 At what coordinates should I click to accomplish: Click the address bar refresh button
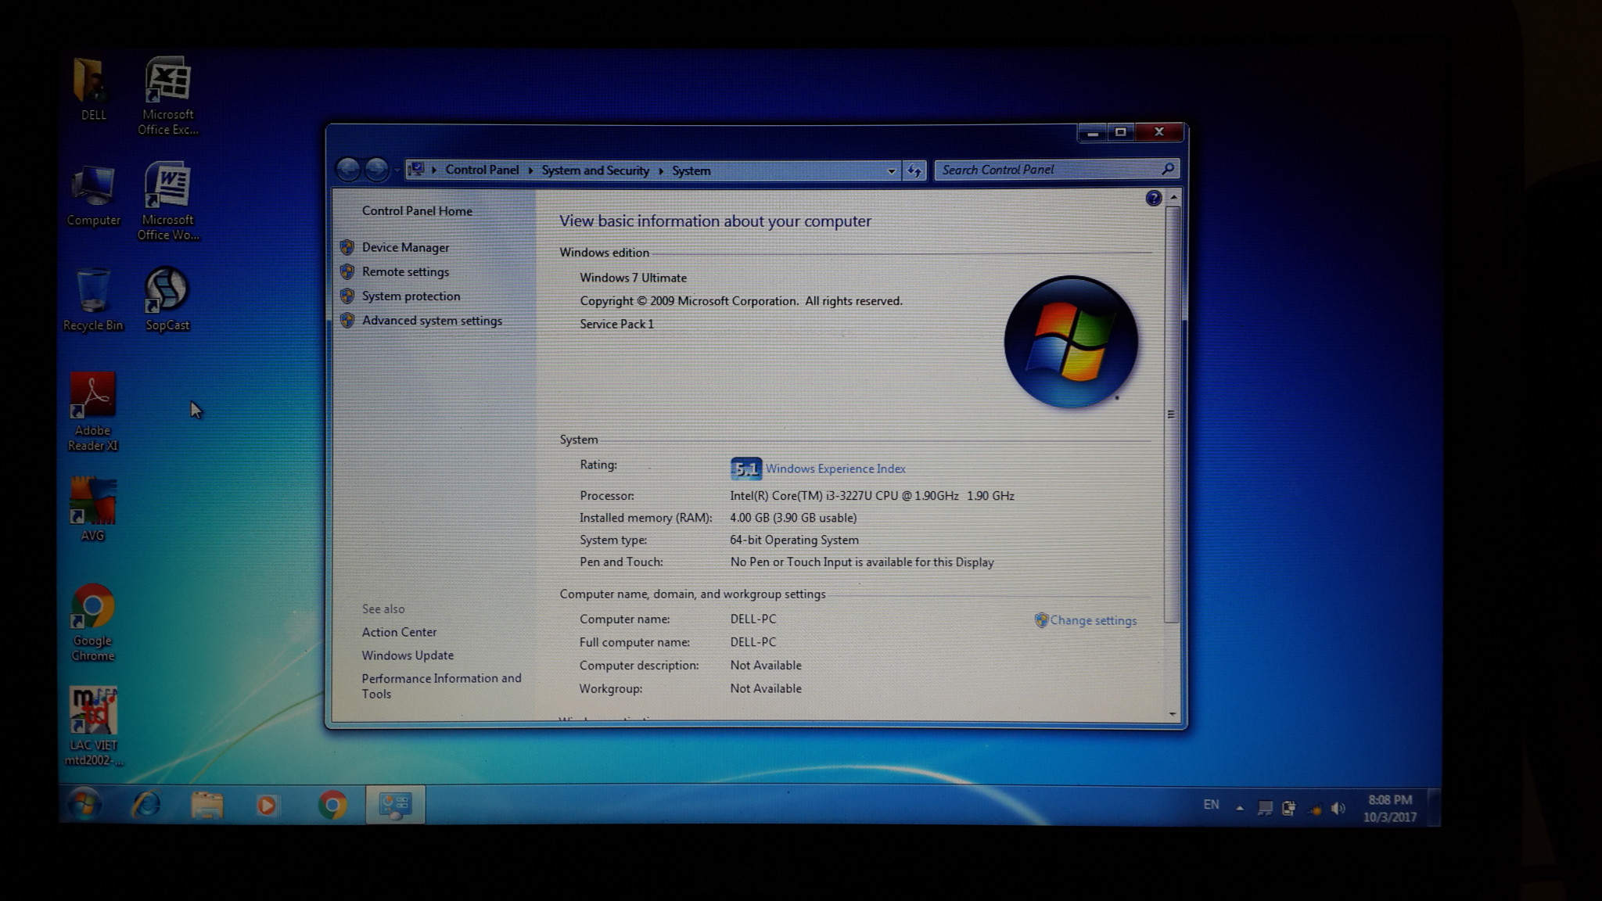[x=914, y=170]
